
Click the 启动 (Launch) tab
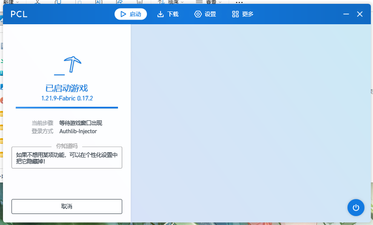coord(131,14)
